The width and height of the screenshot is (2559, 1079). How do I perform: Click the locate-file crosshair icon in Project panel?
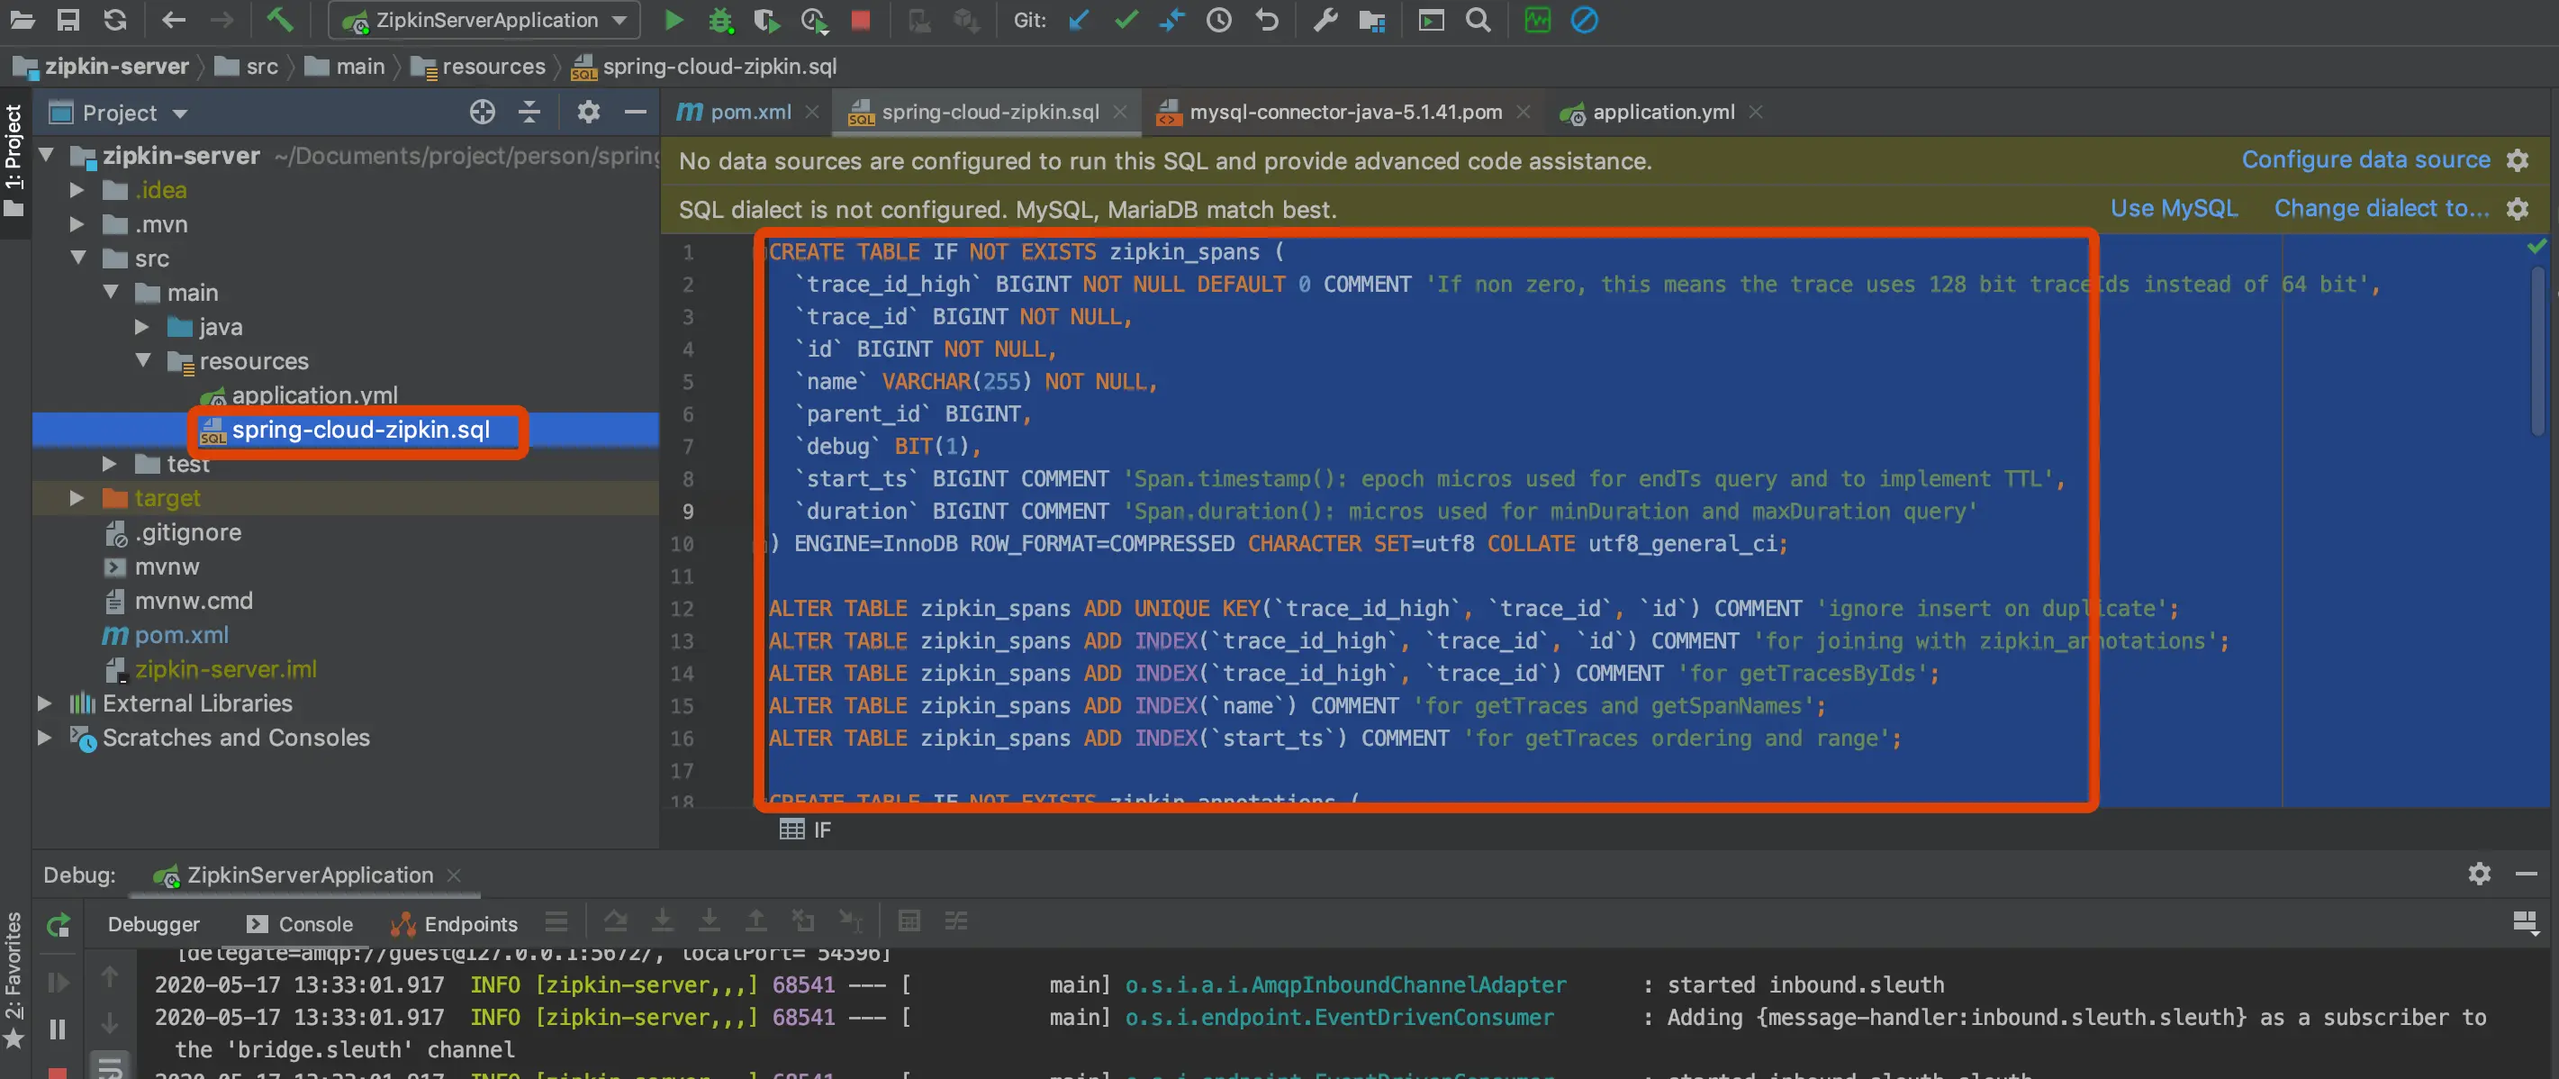482,113
